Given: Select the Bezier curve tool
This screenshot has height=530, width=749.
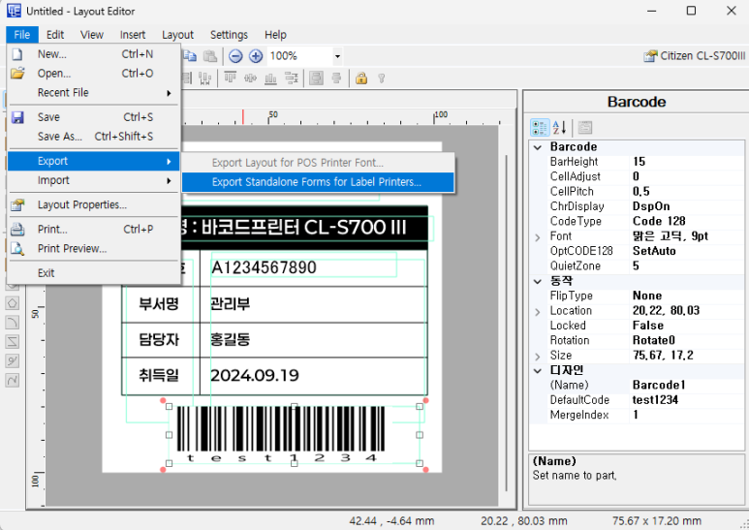Looking at the screenshot, I should click(13, 380).
